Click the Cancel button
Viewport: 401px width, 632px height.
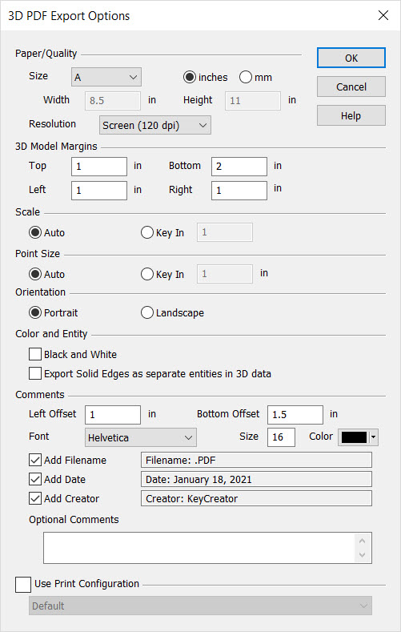[x=351, y=87]
